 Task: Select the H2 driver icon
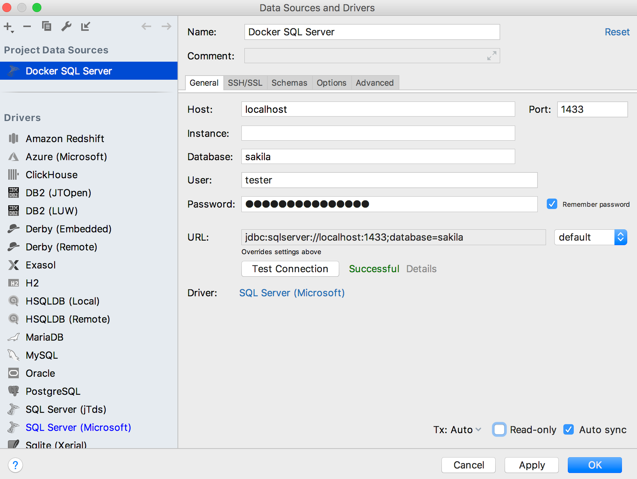click(x=14, y=283)
